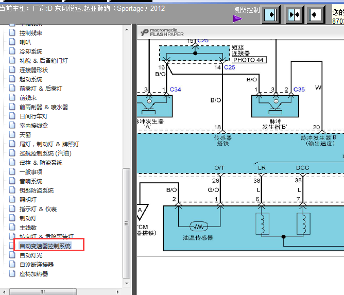Select 巡航控制系统 (汽油) entry

tap(45, 153)
